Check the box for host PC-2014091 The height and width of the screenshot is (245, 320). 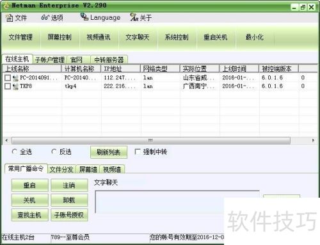8,77
